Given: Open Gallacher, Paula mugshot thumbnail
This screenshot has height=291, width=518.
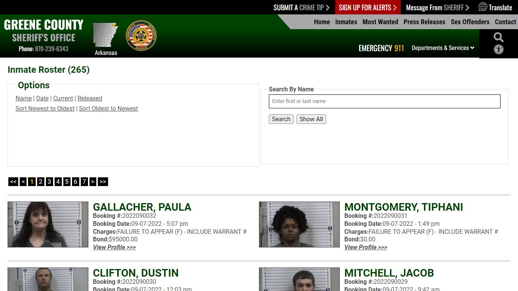Looking at the screenshot, I should coord(48,224).
